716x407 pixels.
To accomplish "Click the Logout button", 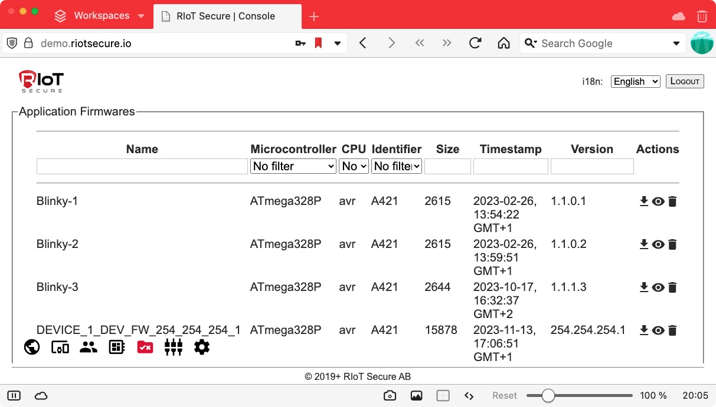I will (685, 81).
